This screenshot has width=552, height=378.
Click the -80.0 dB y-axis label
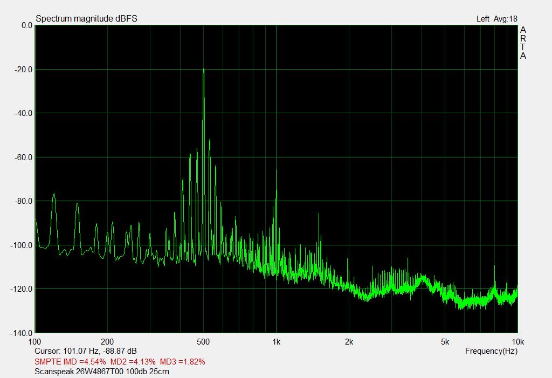(x=23, y=201)
